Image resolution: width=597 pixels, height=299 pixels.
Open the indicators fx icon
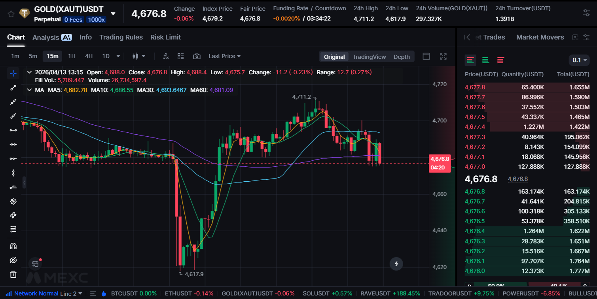tap(166, 56)
